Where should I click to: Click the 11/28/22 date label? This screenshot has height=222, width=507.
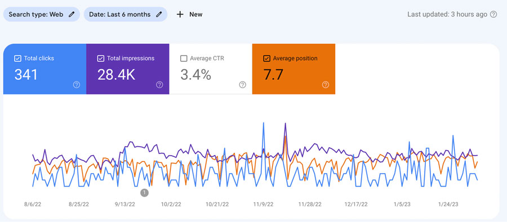click(x=310, y=204)
